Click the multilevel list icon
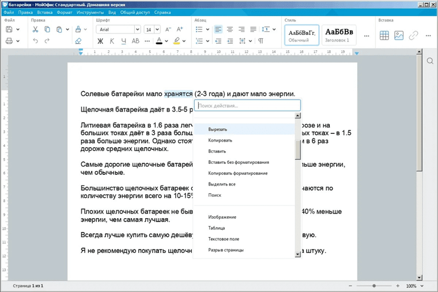 [x=199, y=41]
